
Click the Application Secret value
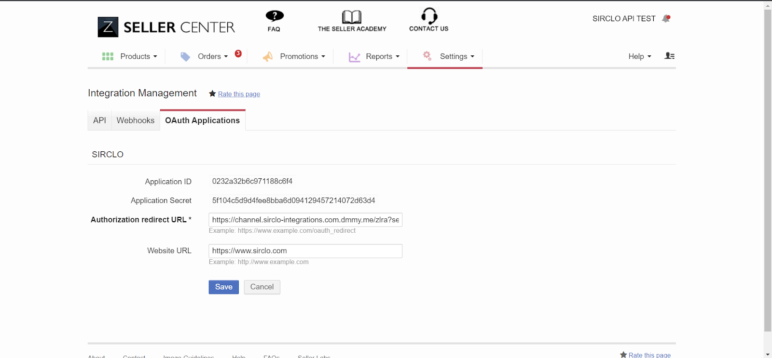[x=294, y=200]
